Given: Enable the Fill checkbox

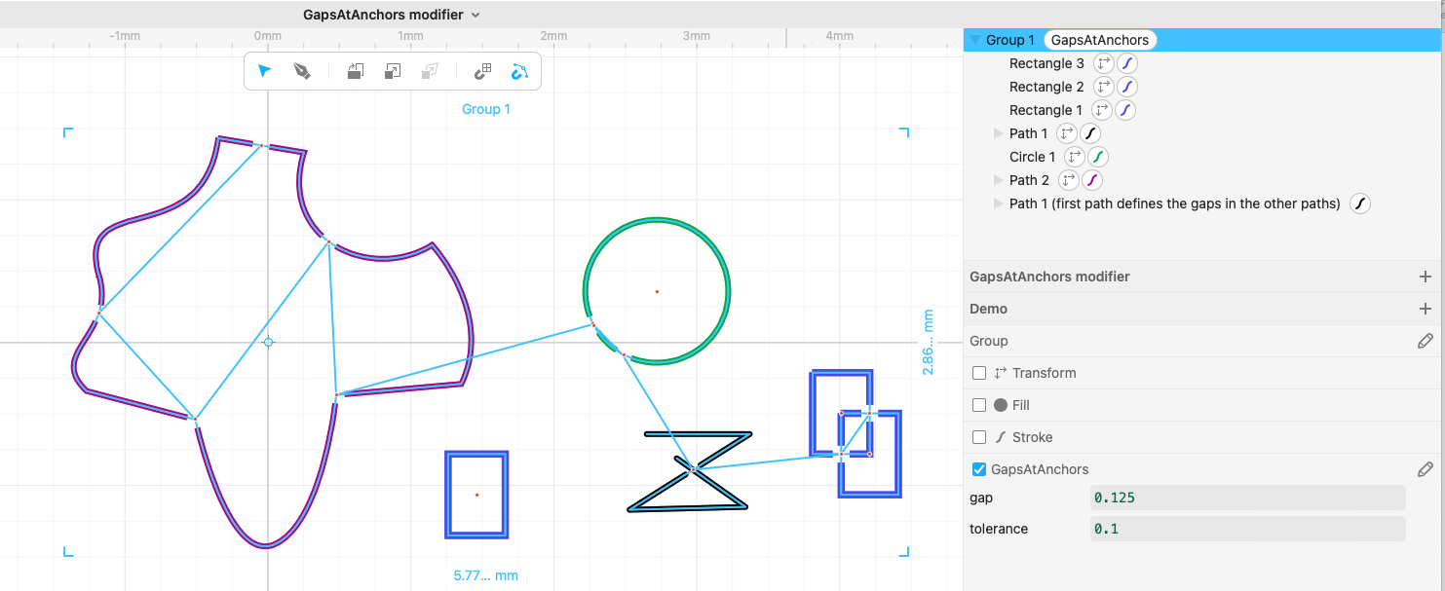Looking at the screenshot, I should pos(979,405).
